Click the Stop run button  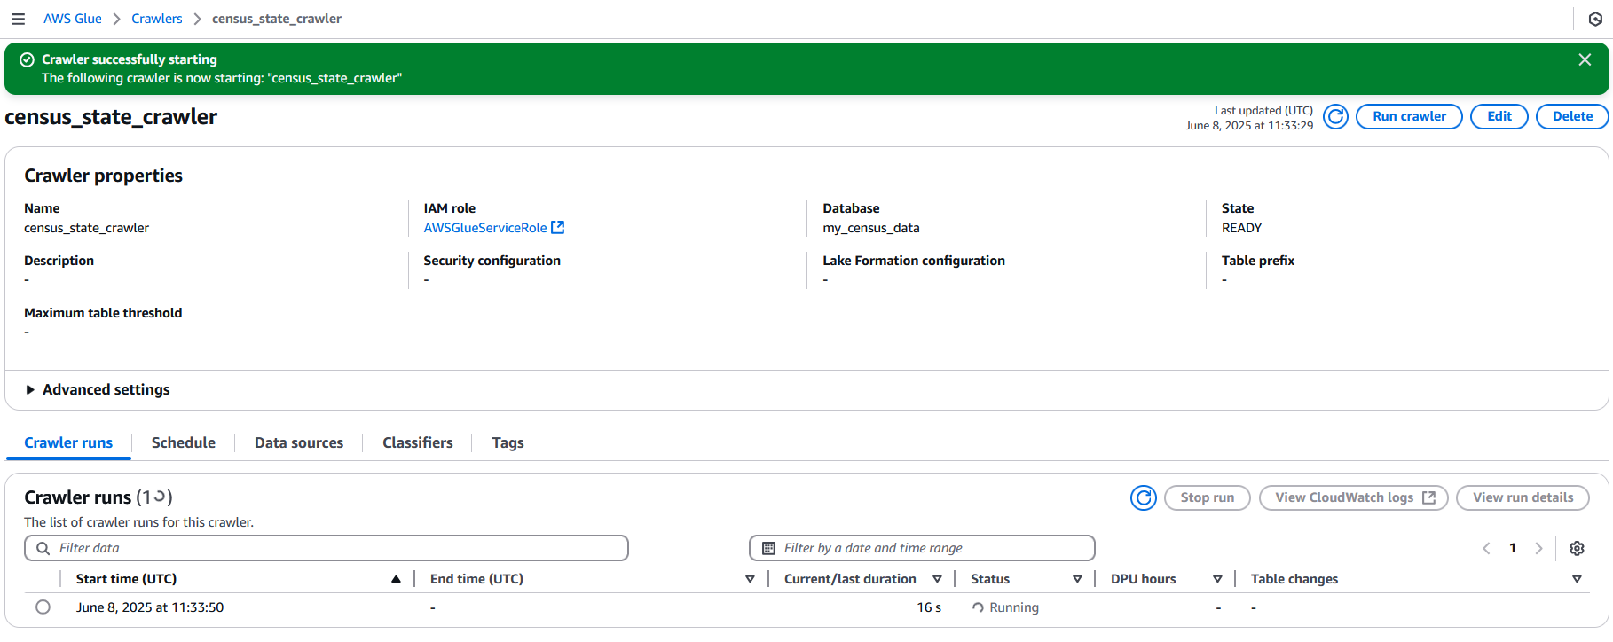[1207, 498]
